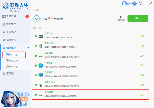This screenshot has width=154, height=108.
Task: Toggle the 摄像头状态 green check
Action: [x=36, y=85]
